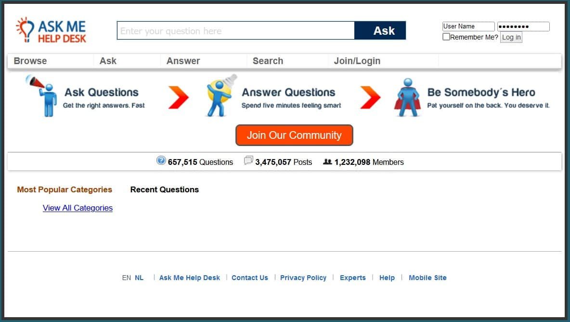Click the speech bubble Posts icon

(248, 161)
